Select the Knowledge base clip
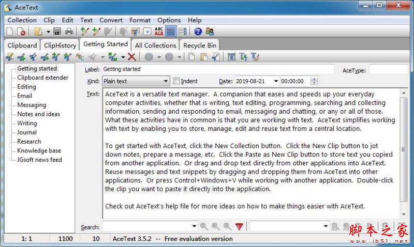This screenshot has height=247, width=414. coord(39,150)
